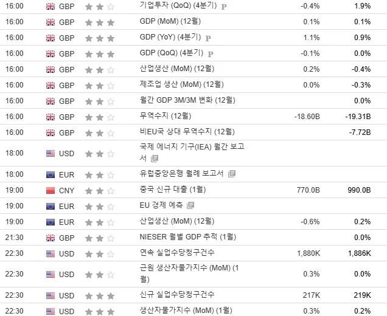Click the UK flag on GDP (MoM) row
This screenshot has width=387, height=316.
[x=51, y=22]
